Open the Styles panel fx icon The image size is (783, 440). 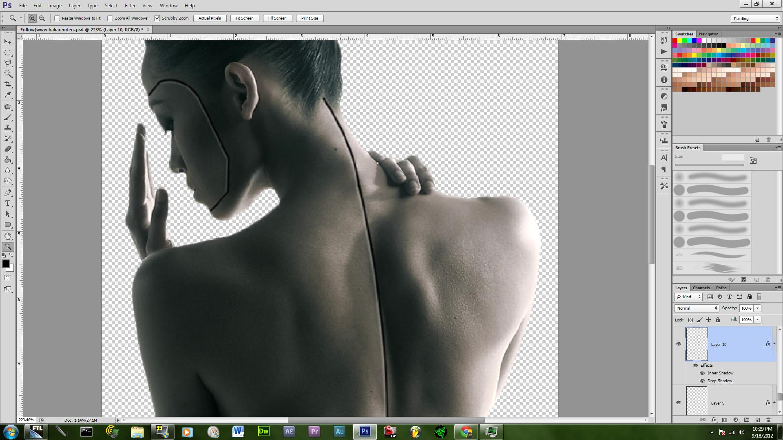point(664,108)
